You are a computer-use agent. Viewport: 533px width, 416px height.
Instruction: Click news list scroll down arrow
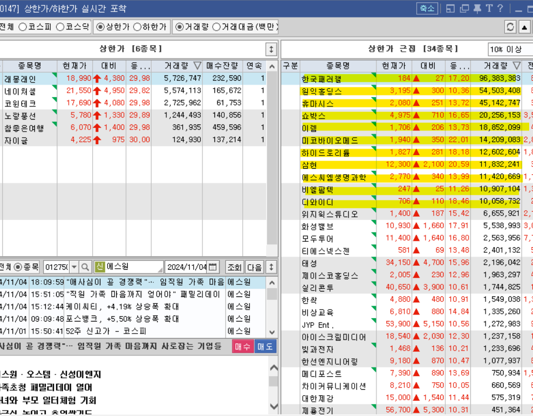pos(272,332)
